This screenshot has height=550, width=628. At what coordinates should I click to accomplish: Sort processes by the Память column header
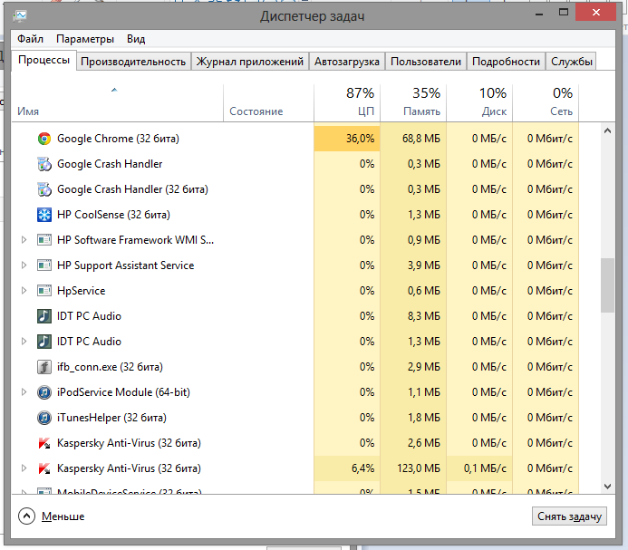(x=414, y=101)
